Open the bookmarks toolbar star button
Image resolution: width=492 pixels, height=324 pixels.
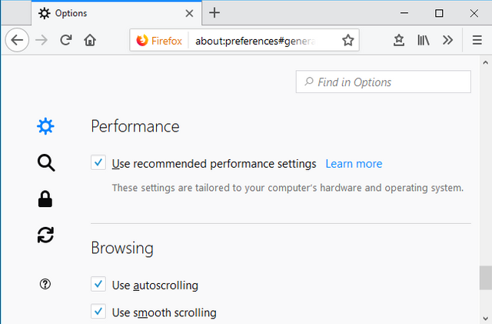click(399, 40)
